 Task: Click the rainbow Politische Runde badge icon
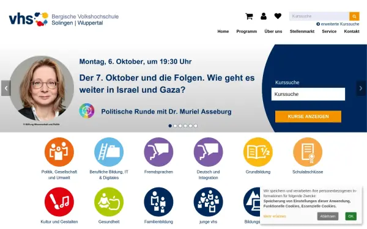(87, 111)
